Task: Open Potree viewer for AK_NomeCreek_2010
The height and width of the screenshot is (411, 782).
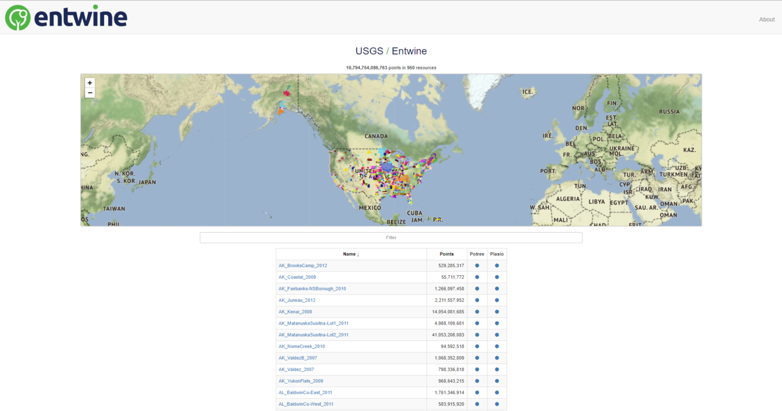Action: click(x=477, y=346)
